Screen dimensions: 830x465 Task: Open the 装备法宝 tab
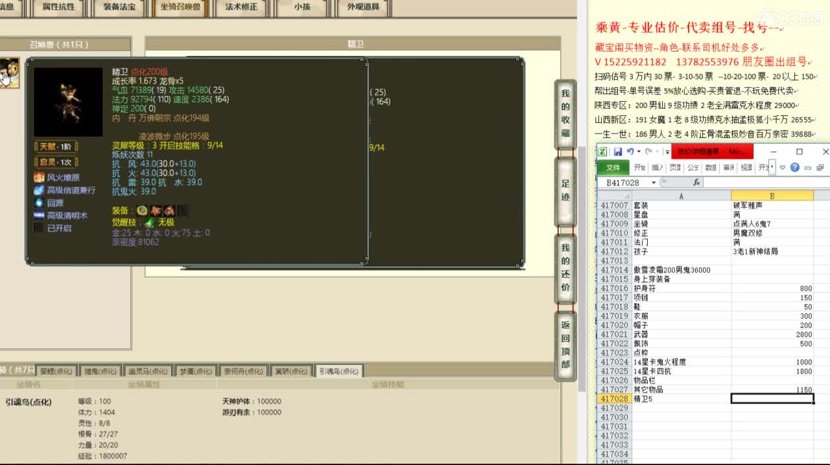tap(119, 8)
